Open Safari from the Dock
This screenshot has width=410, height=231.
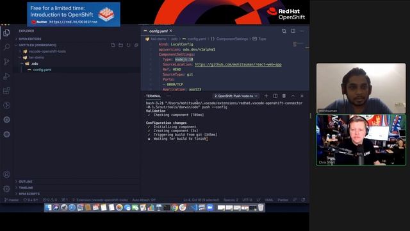pos(72,208)
